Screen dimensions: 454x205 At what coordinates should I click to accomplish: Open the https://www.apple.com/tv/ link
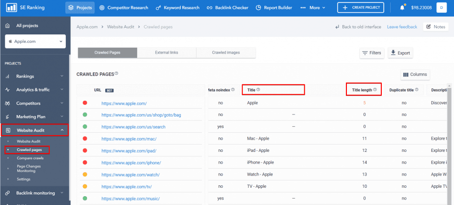127,186
